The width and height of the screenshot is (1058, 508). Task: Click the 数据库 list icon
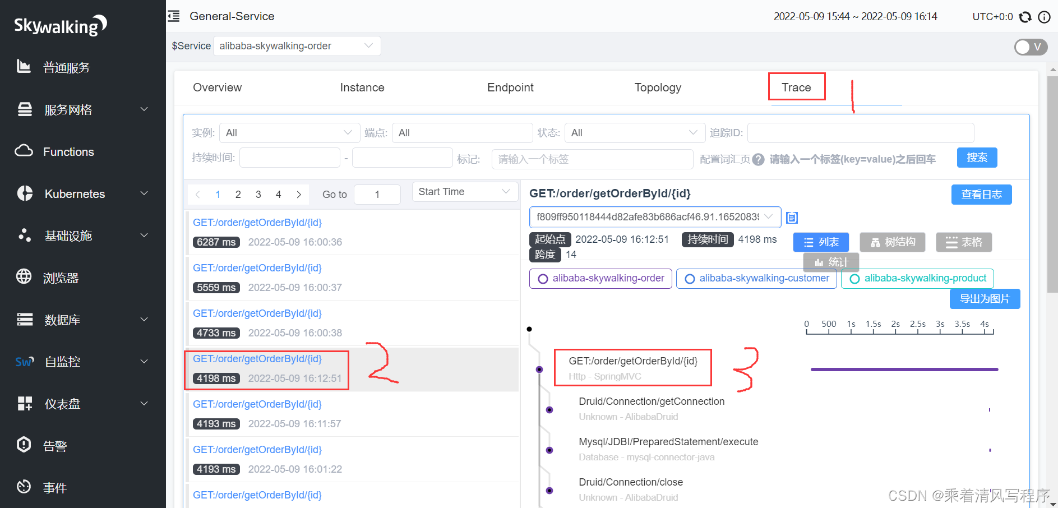click(25, 319)
